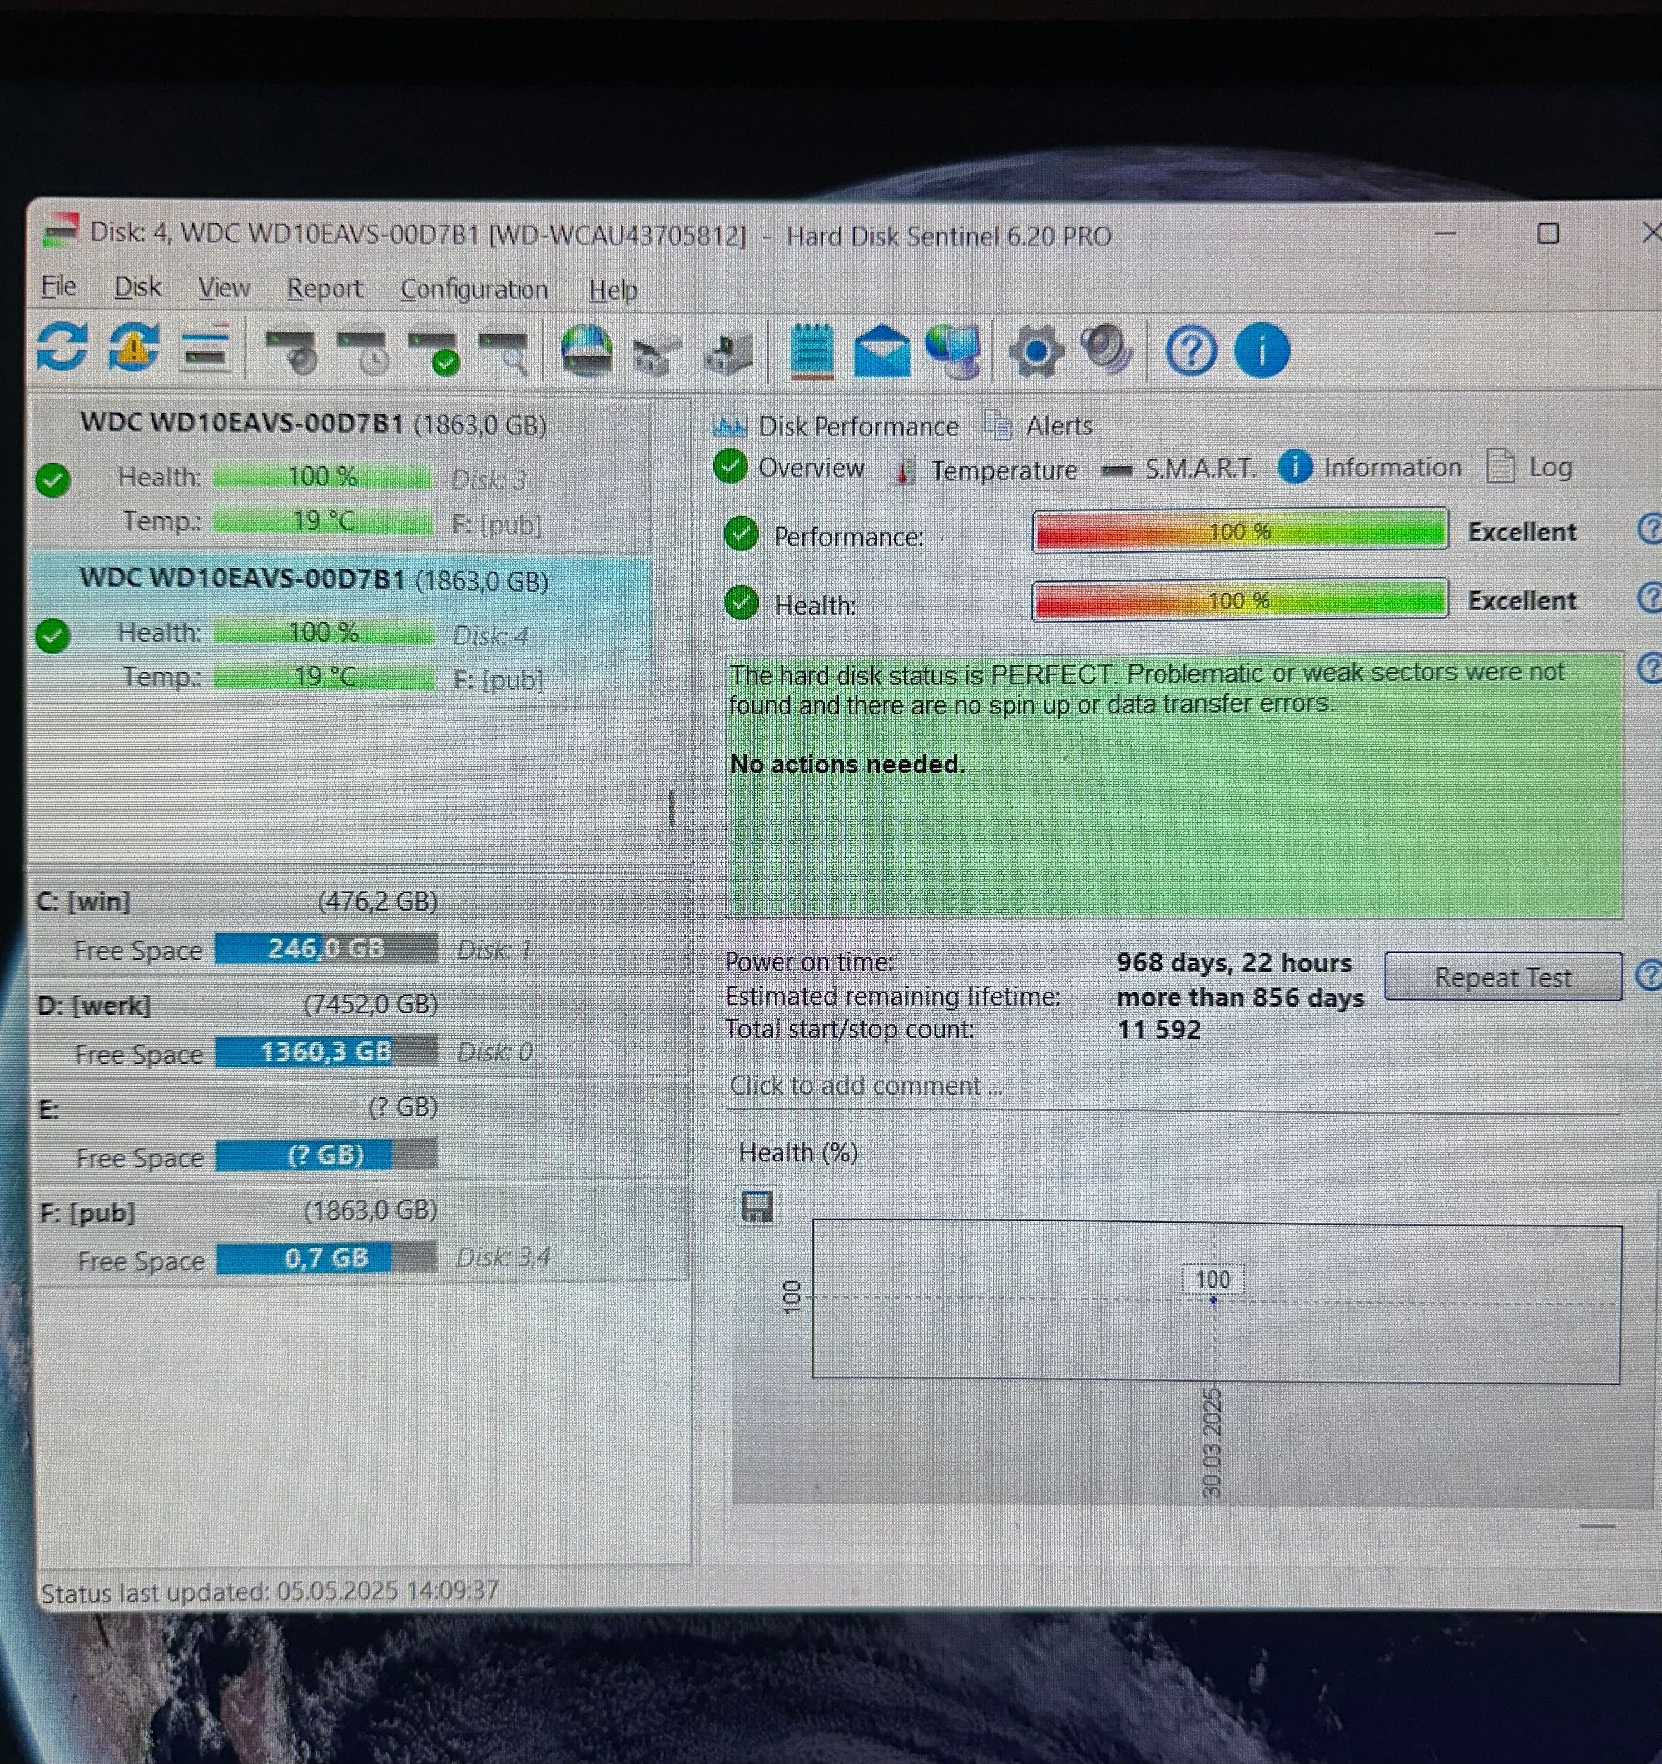The width and height of the screenshot is (1662, 1764).
Task: Click the D: free space 1360,3 GB bar
Action: 326,1051
